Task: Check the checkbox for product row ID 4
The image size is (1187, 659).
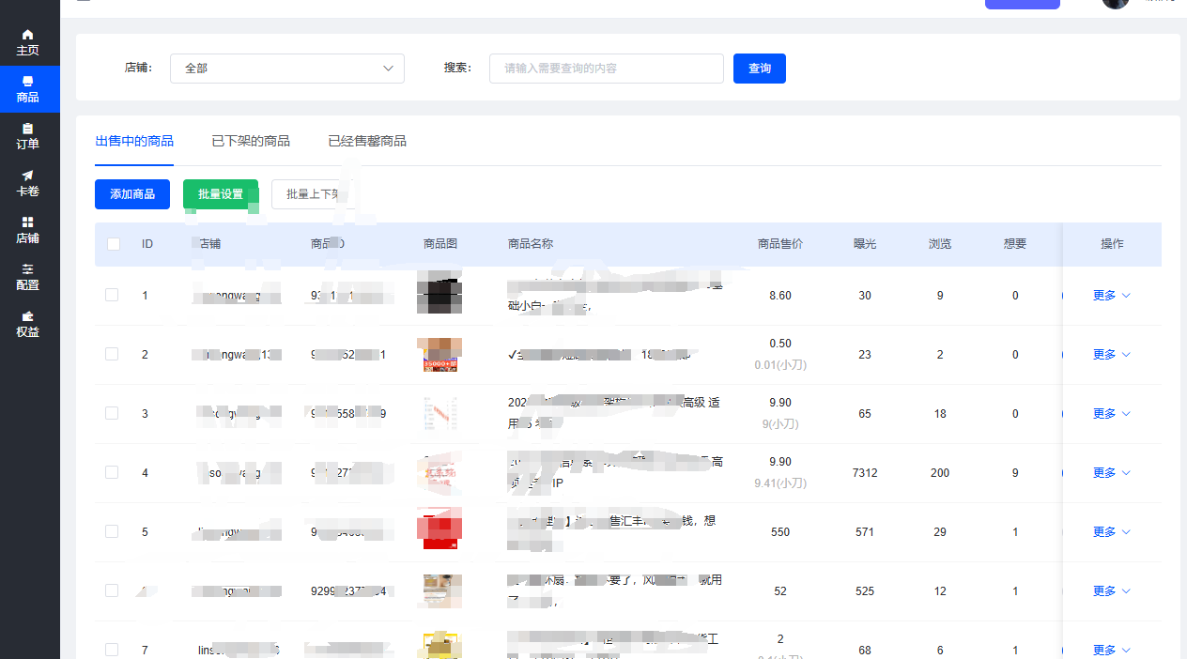Action: 112,472
